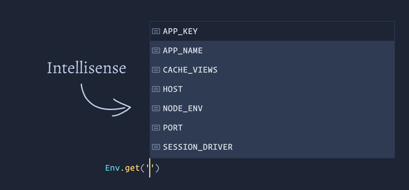Screen dimensions: 409x190
Task: Click the icon left of HOST
Action: pyautogui.click(x=156, y=89)
